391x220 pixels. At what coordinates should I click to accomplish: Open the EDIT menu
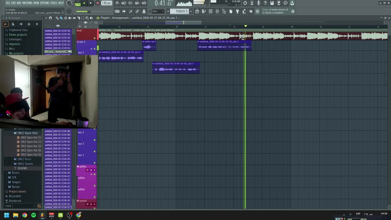click(13, 3)
